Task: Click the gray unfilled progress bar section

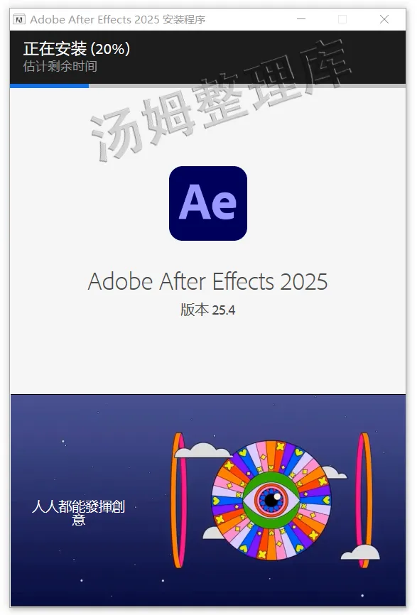Action: pos(247,85)
